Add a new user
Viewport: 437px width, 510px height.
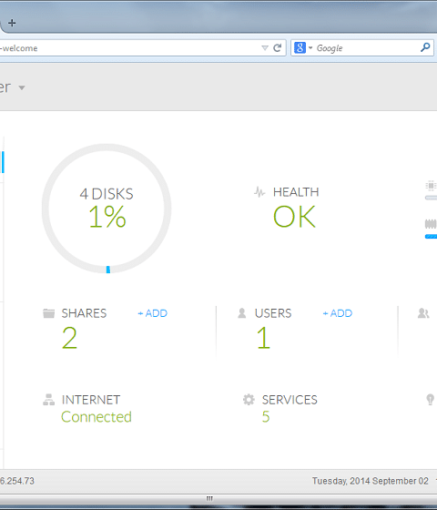[x=337, y=313]
